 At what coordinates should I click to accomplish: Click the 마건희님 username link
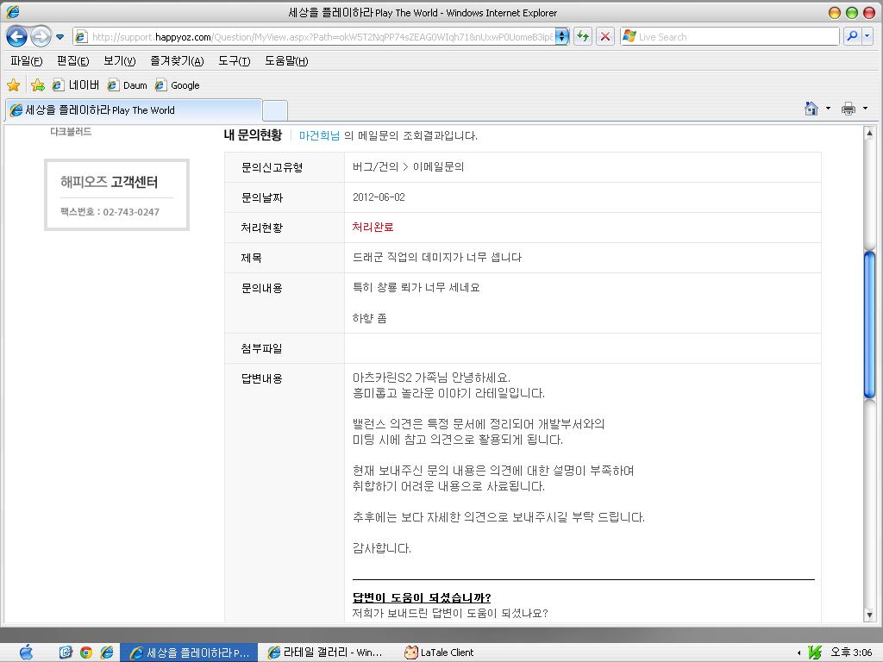(x=319, y=135)
